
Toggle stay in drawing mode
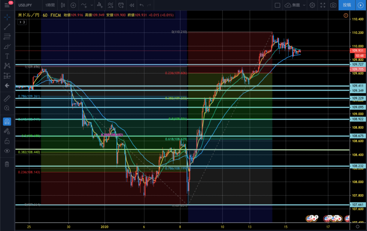click(7, 131)
